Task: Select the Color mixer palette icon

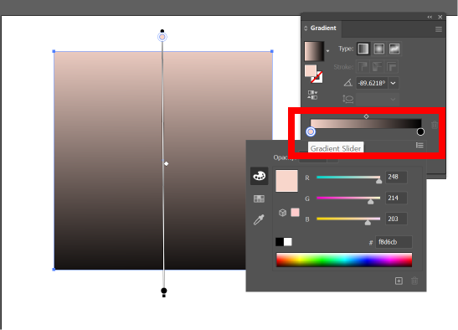Action: [259, 176]
